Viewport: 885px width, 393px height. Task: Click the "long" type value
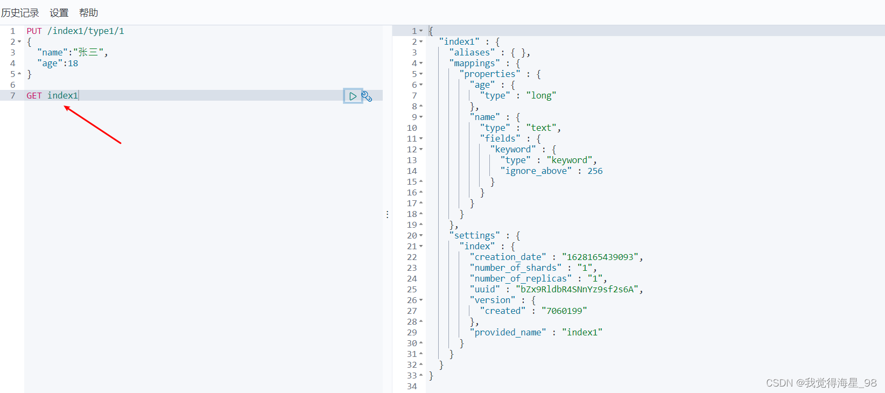(x=541, y=95)
